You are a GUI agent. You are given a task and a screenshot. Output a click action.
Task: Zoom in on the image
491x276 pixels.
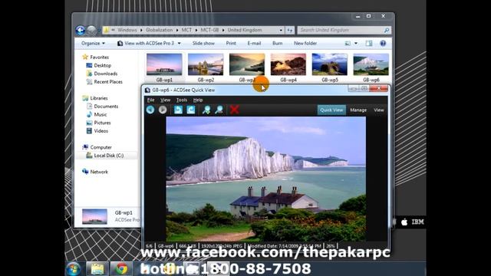point(206,110)
